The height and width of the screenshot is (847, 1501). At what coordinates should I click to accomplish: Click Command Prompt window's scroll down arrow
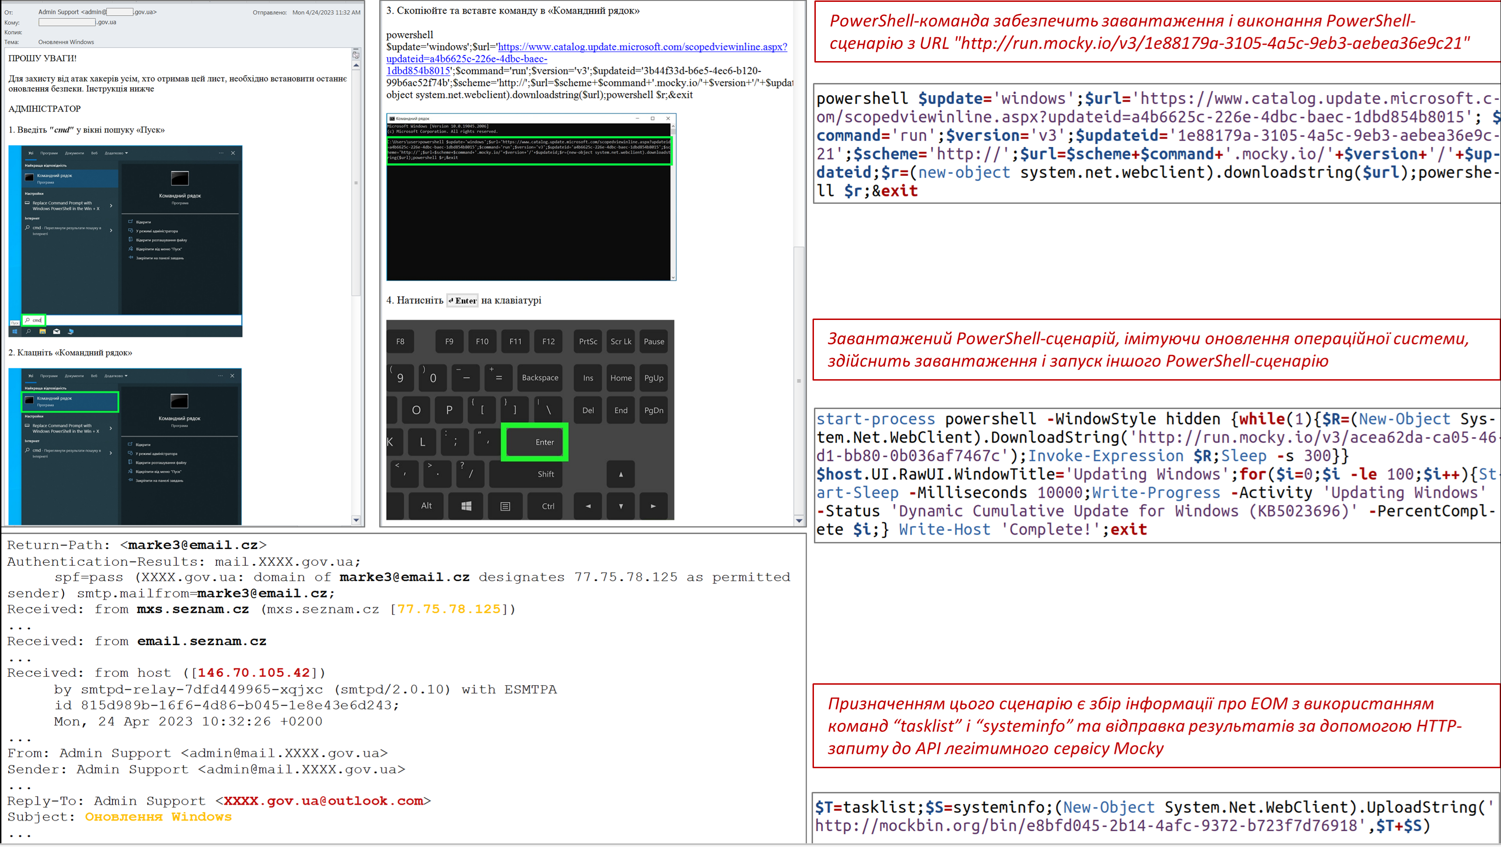[x=673, y=278]
